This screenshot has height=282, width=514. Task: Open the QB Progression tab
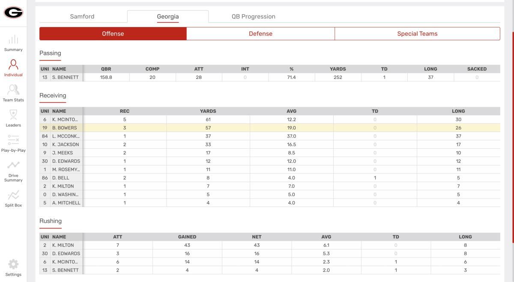point(254,17)
